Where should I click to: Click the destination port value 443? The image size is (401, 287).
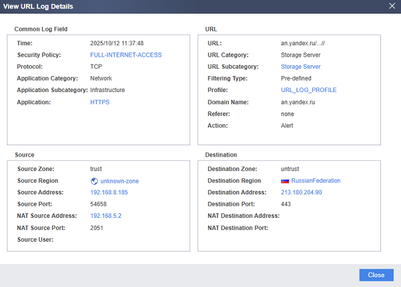pyautogui.click(x=286, y=204)
